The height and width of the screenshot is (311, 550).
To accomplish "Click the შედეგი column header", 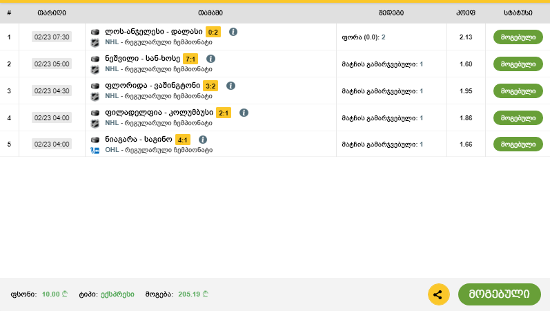I will point(391,13).
